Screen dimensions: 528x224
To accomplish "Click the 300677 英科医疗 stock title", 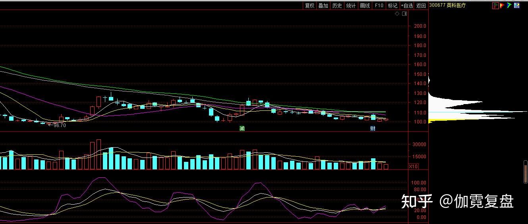I will click(447, 6).
